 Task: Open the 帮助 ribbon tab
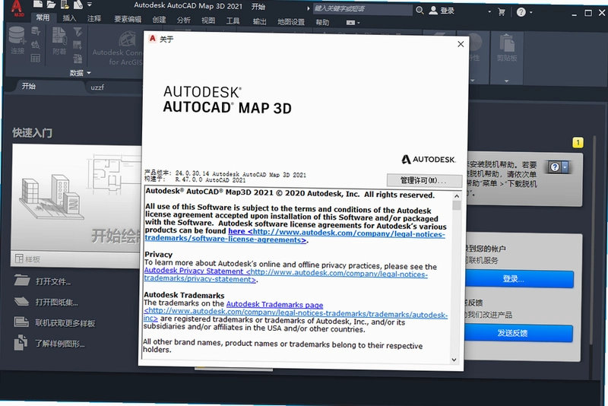pyautogui.click(x=322, y=22)
